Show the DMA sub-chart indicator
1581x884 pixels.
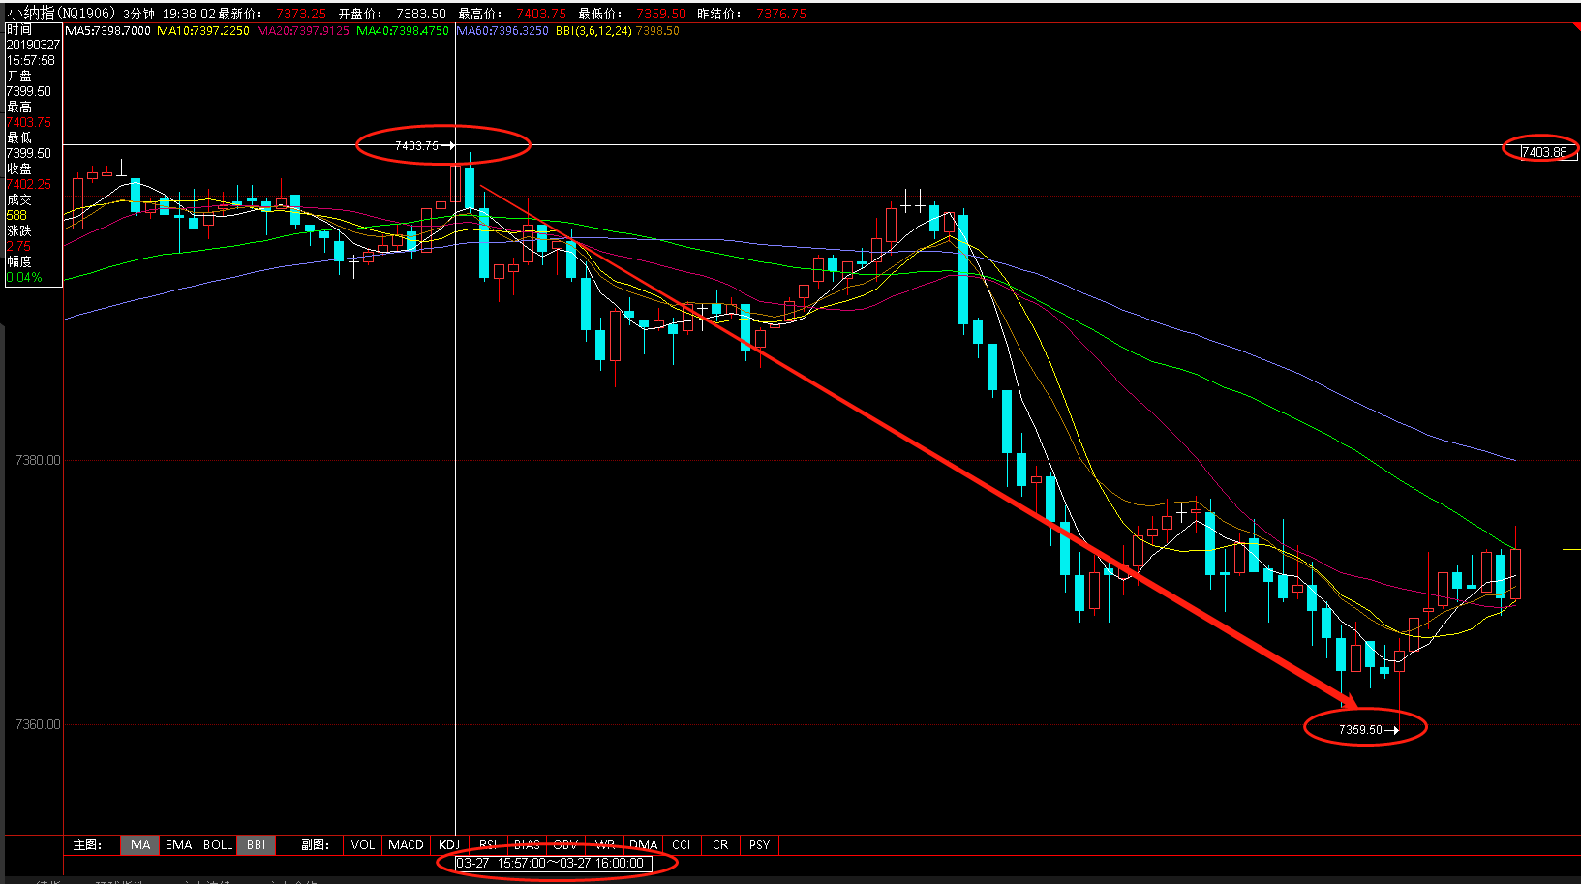644,845
